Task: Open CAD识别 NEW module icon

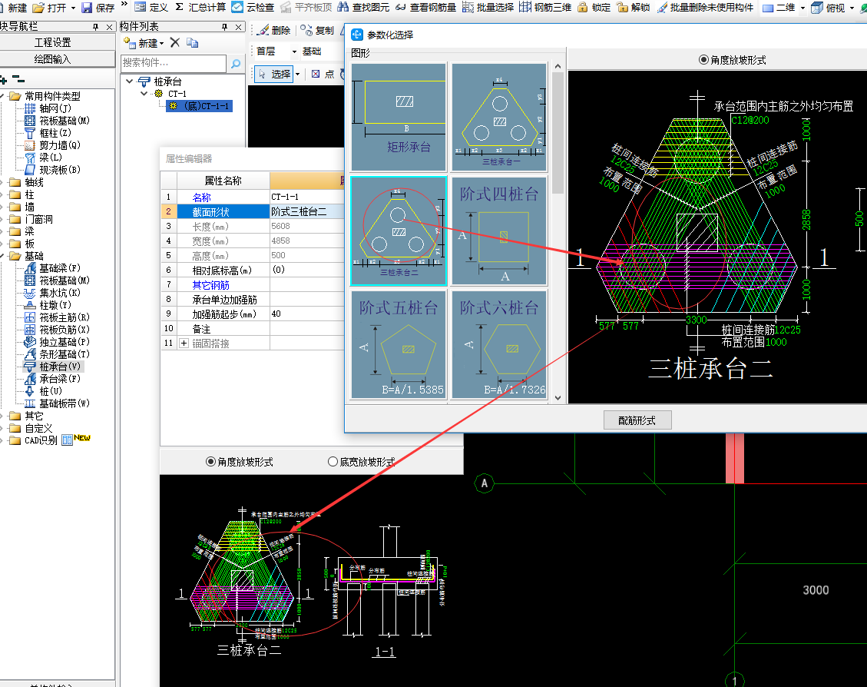Action: pyautogui.click(x=68, y=440)
